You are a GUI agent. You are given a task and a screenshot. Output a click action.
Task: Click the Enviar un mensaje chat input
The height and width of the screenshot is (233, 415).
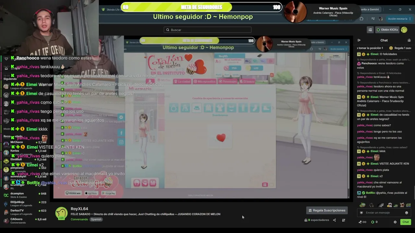tap(384, 213)
